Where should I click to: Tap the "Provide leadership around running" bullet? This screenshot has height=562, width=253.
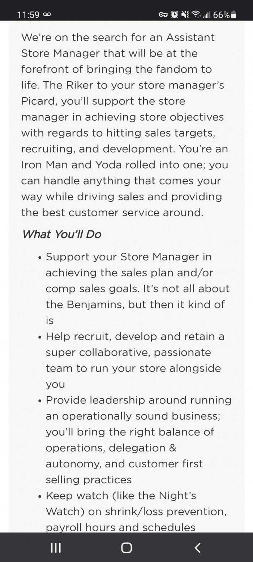tap(138, 440)
